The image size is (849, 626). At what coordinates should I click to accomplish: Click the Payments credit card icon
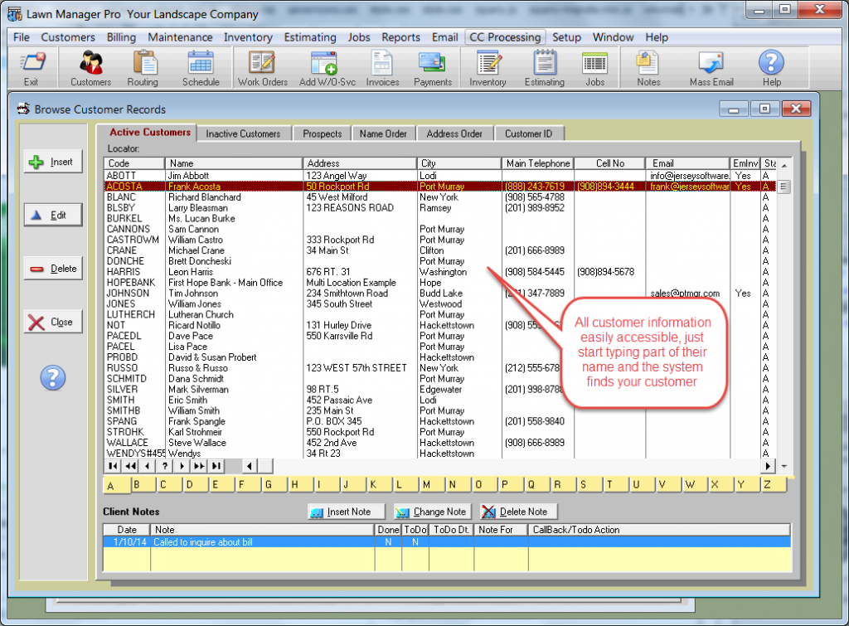coord(433,68)
